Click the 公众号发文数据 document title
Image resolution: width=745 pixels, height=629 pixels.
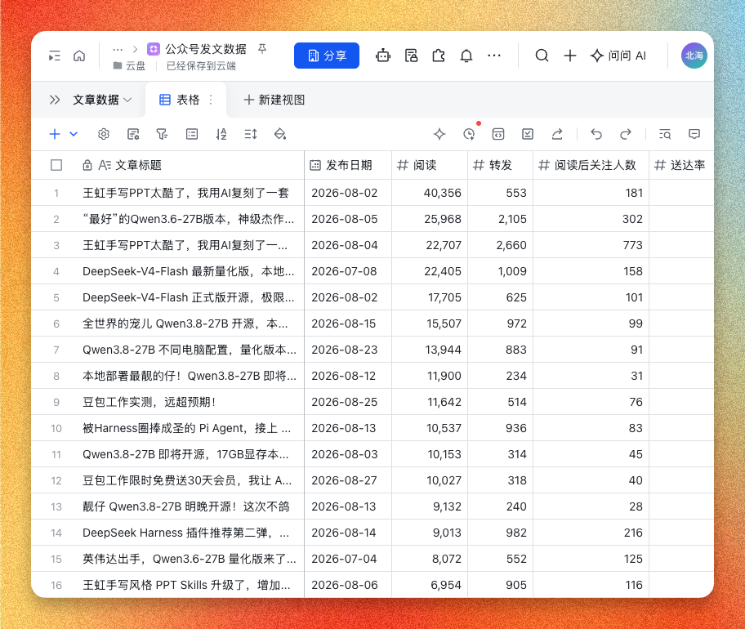205,49
